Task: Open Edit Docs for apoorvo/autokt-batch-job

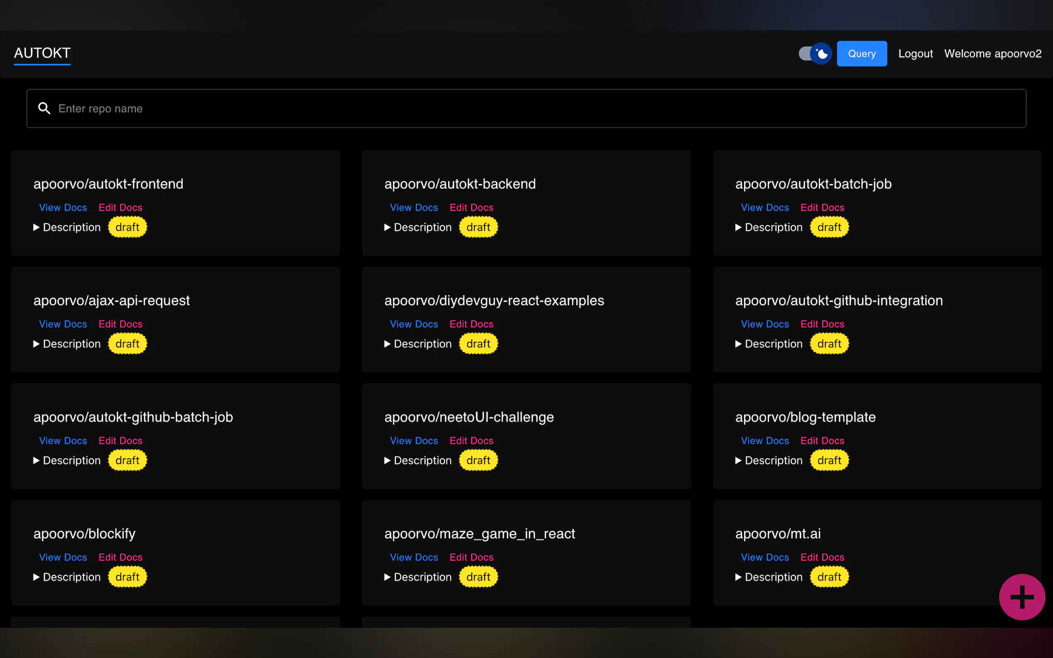Action: coord(822,208)
